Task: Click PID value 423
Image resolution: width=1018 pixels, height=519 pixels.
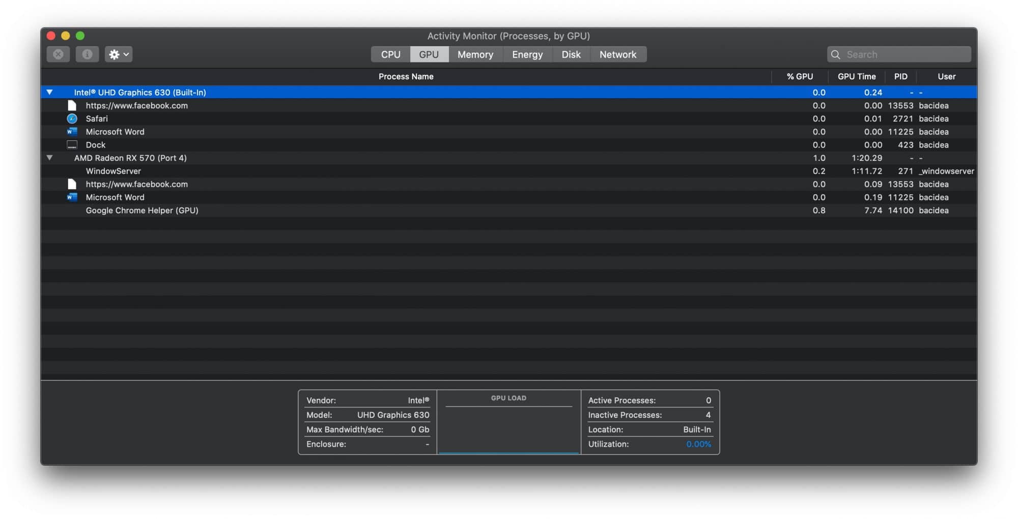Action: pyautogui.click(x=906, y=145)
